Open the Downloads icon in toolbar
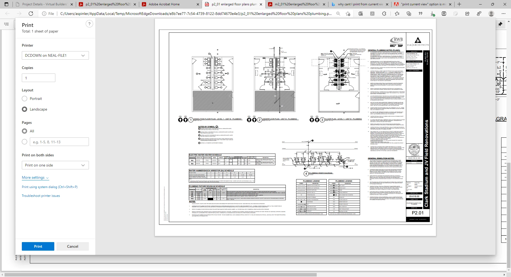The width and height of the screenshot is (511, 277). tap(432, 14)
